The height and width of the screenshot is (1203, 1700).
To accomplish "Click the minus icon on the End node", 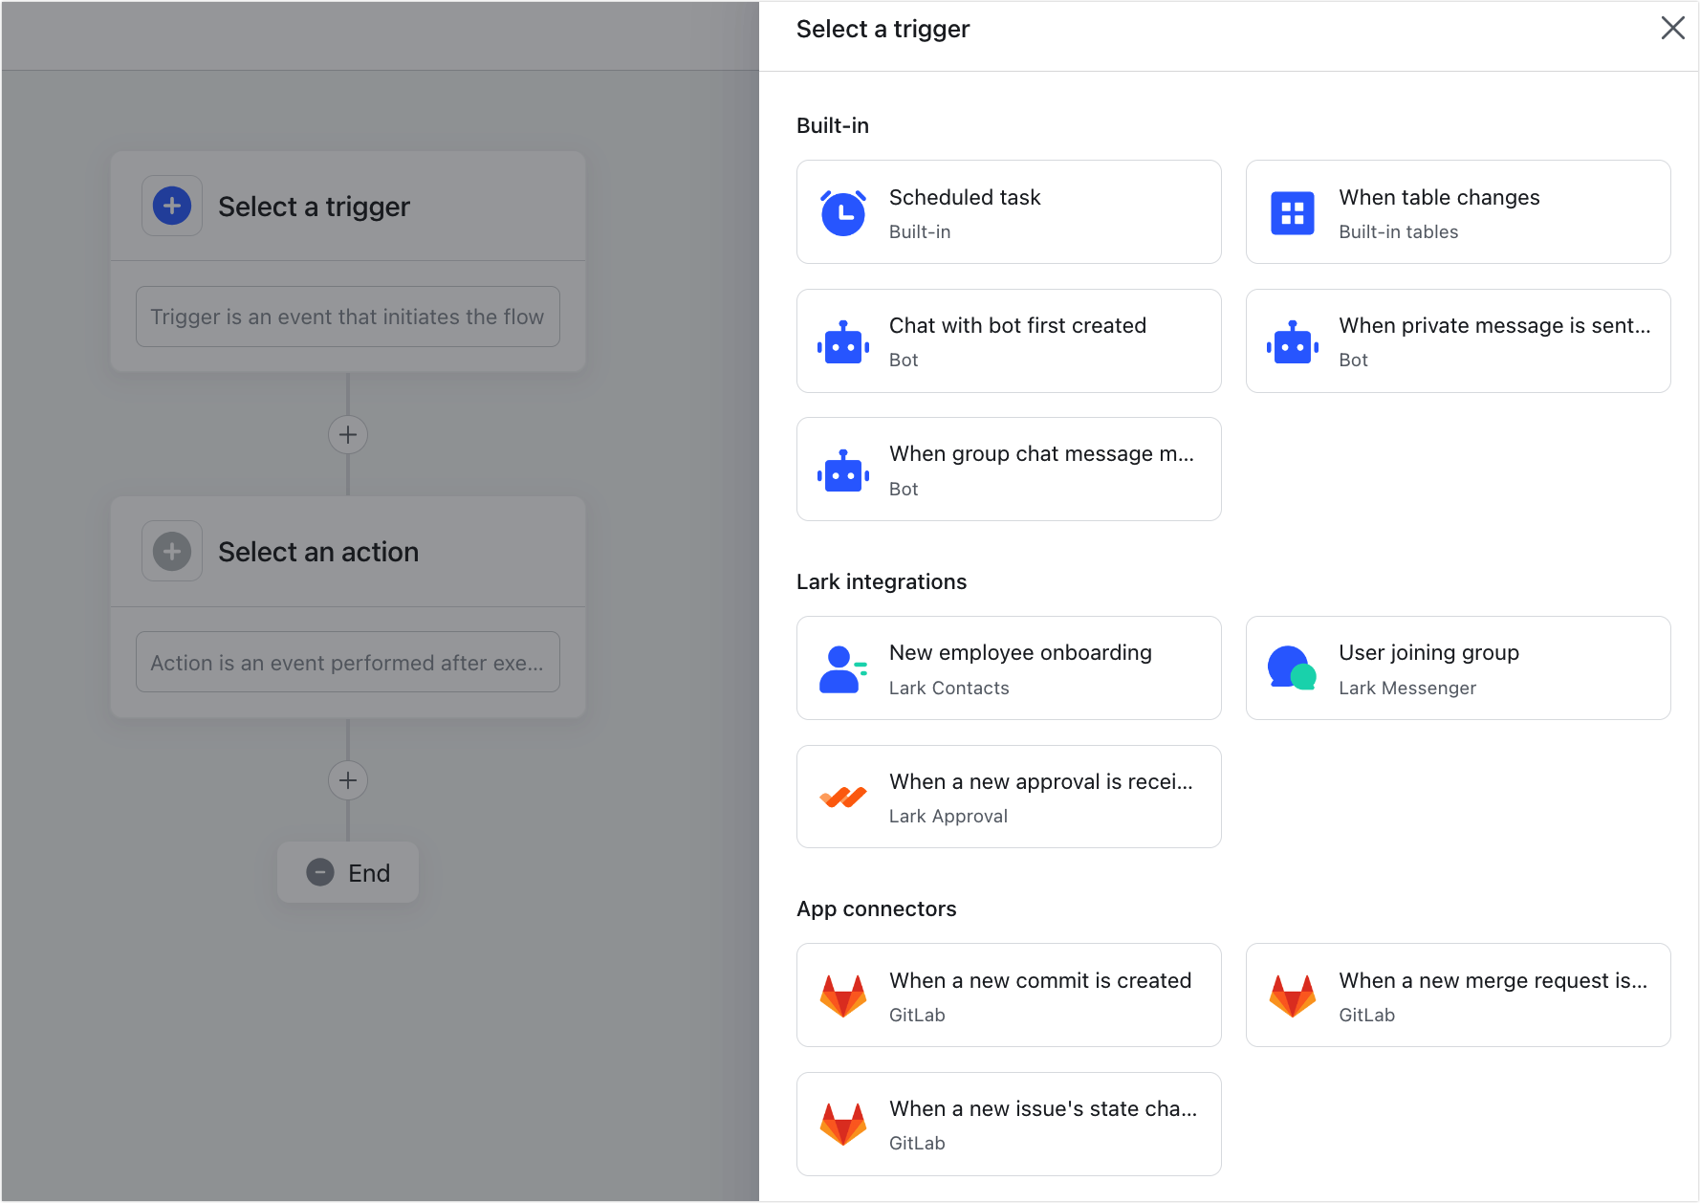I will 320,872.
